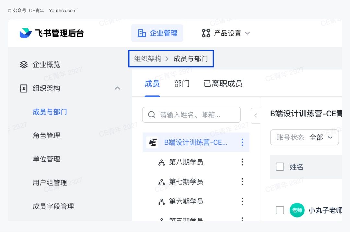Switch to the 成员 tab
The width and height of the screenshot is (350, 232).
[x=152, y=83]
